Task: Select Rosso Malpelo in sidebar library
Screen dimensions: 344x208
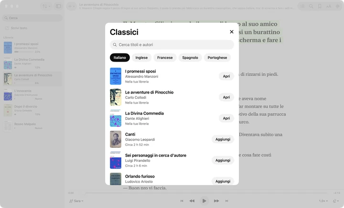Action: pyautogui.click(x=32, y=126)
